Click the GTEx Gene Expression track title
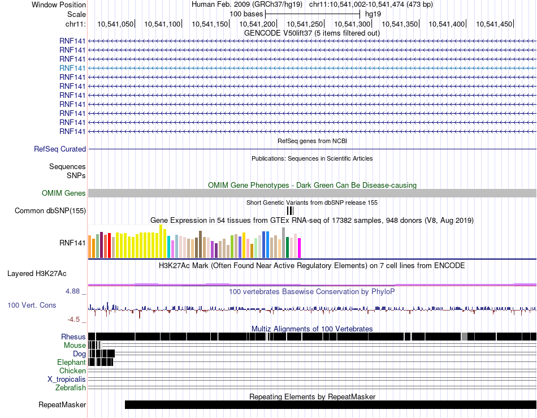 (312, 220)
